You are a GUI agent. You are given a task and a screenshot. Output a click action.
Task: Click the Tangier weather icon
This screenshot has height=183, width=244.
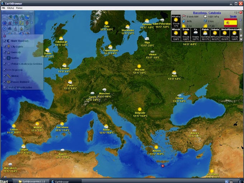click(x=23, y=146)
